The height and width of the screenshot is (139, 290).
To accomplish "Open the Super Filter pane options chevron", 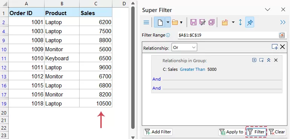I will (x=268, y=10).
